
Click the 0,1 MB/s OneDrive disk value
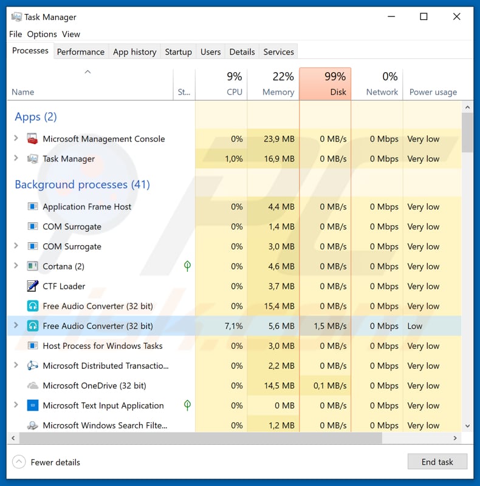330,385
